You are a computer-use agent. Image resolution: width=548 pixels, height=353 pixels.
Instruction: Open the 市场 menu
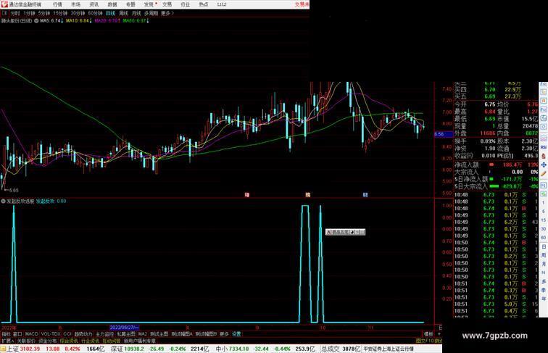tap(75, 4)
